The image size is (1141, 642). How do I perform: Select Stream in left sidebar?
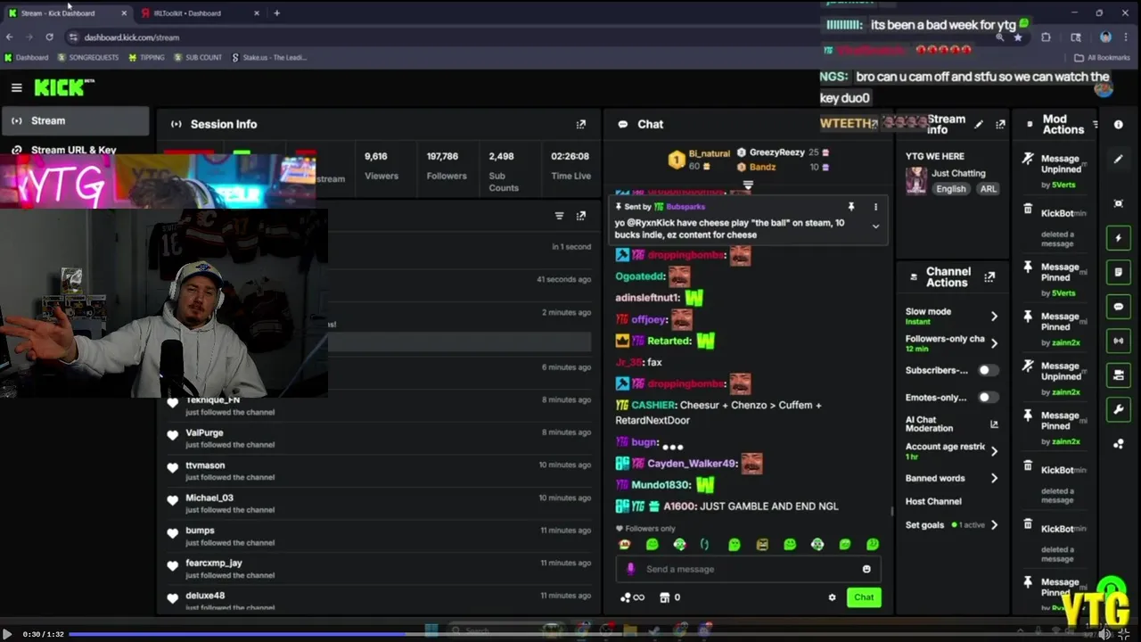coord(75,120)
